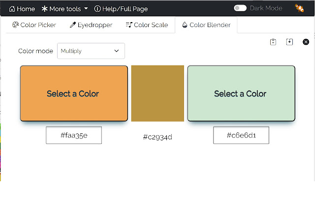315x197 pixels.
Task: Toggle the Dark Mode switch
Action: [x=240, y=8]
